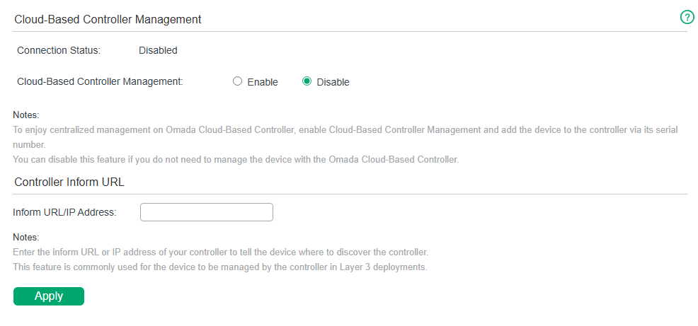Select the Disable radio button

point(307,81)
